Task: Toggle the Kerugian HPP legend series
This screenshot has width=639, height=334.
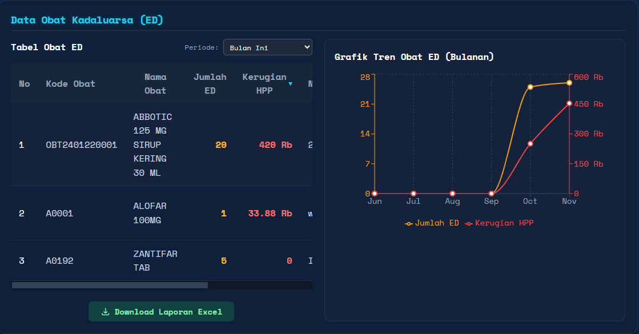Action: click(x=499, y=223)
